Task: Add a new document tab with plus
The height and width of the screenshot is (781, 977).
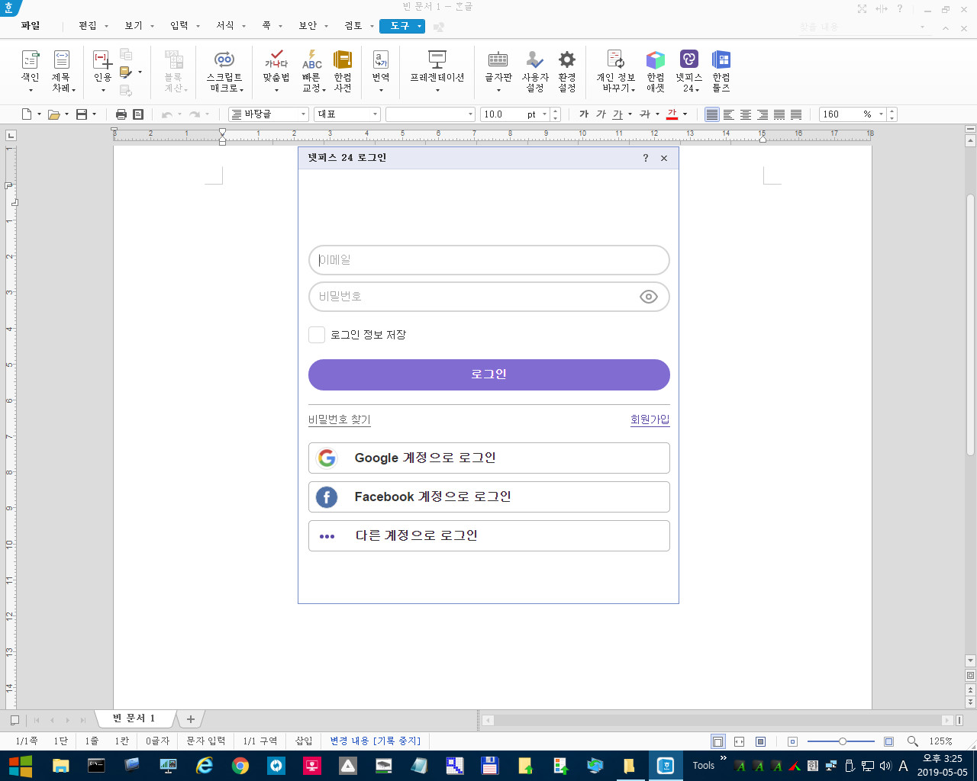Action: [191, 719]
